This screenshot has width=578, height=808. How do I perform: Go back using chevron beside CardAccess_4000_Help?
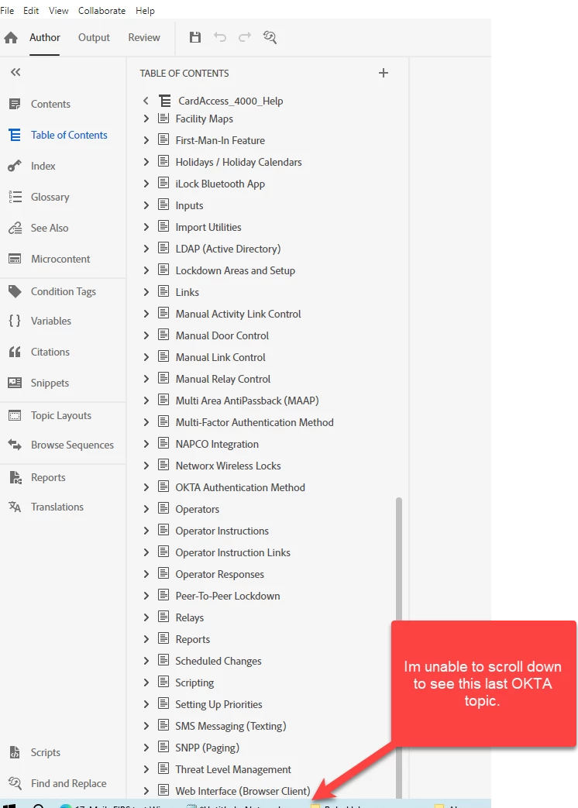[146, 101]
